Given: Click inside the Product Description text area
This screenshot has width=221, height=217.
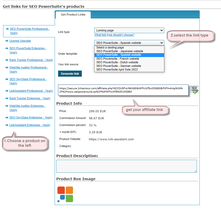Looking at the screenshot, I should point(126,166).
